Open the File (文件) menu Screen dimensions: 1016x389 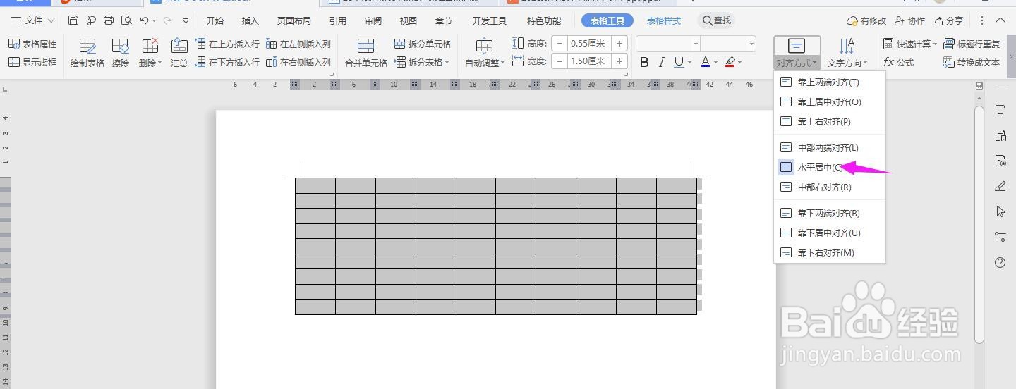32,20
